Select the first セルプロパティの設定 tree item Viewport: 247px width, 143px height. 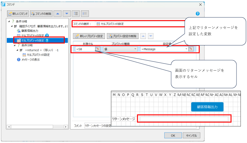coord(33,36)
